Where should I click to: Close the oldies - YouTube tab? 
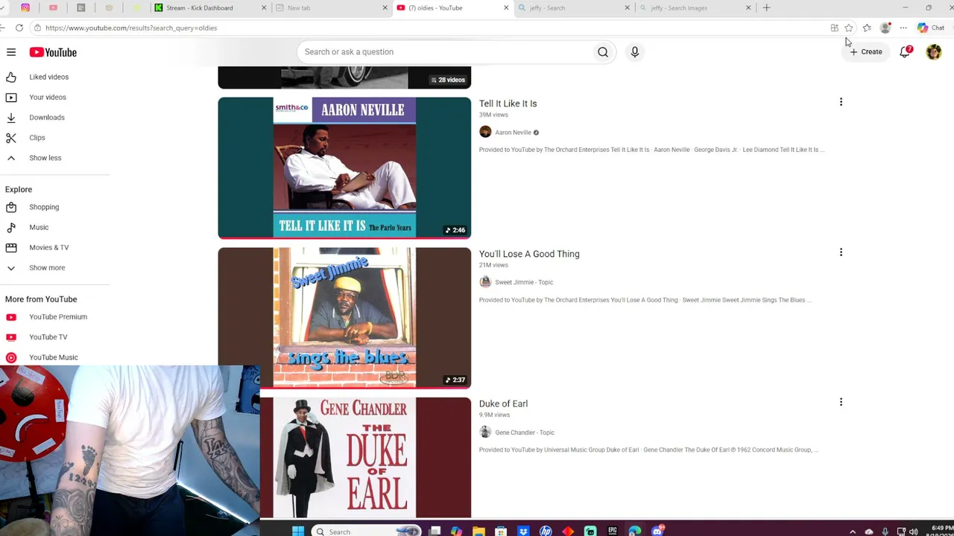pyautogui.click(x=506, y=7)
